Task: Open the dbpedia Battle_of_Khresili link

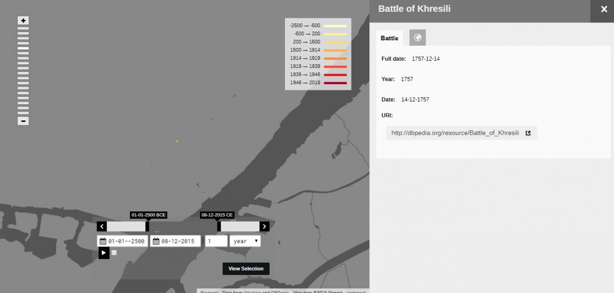Action: tap(455, 133)
